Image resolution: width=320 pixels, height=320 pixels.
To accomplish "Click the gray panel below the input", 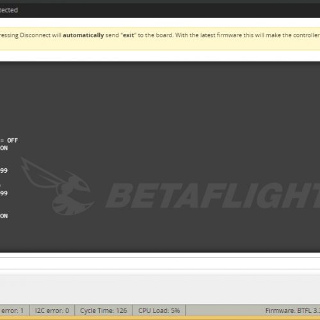I will pos(160,287).
